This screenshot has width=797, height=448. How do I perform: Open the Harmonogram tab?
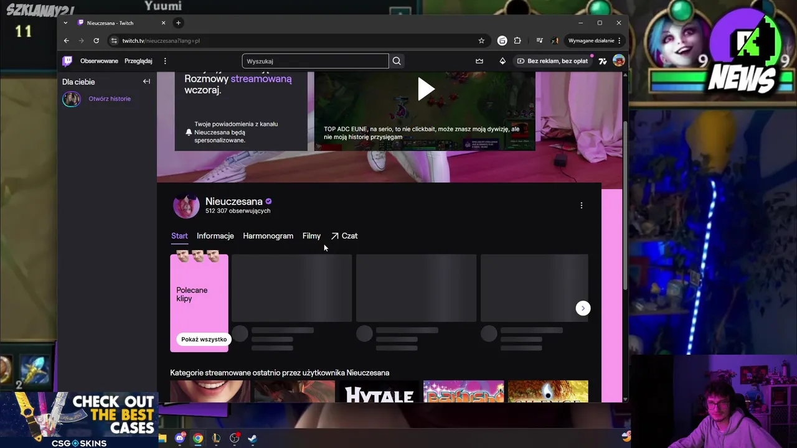268,236
